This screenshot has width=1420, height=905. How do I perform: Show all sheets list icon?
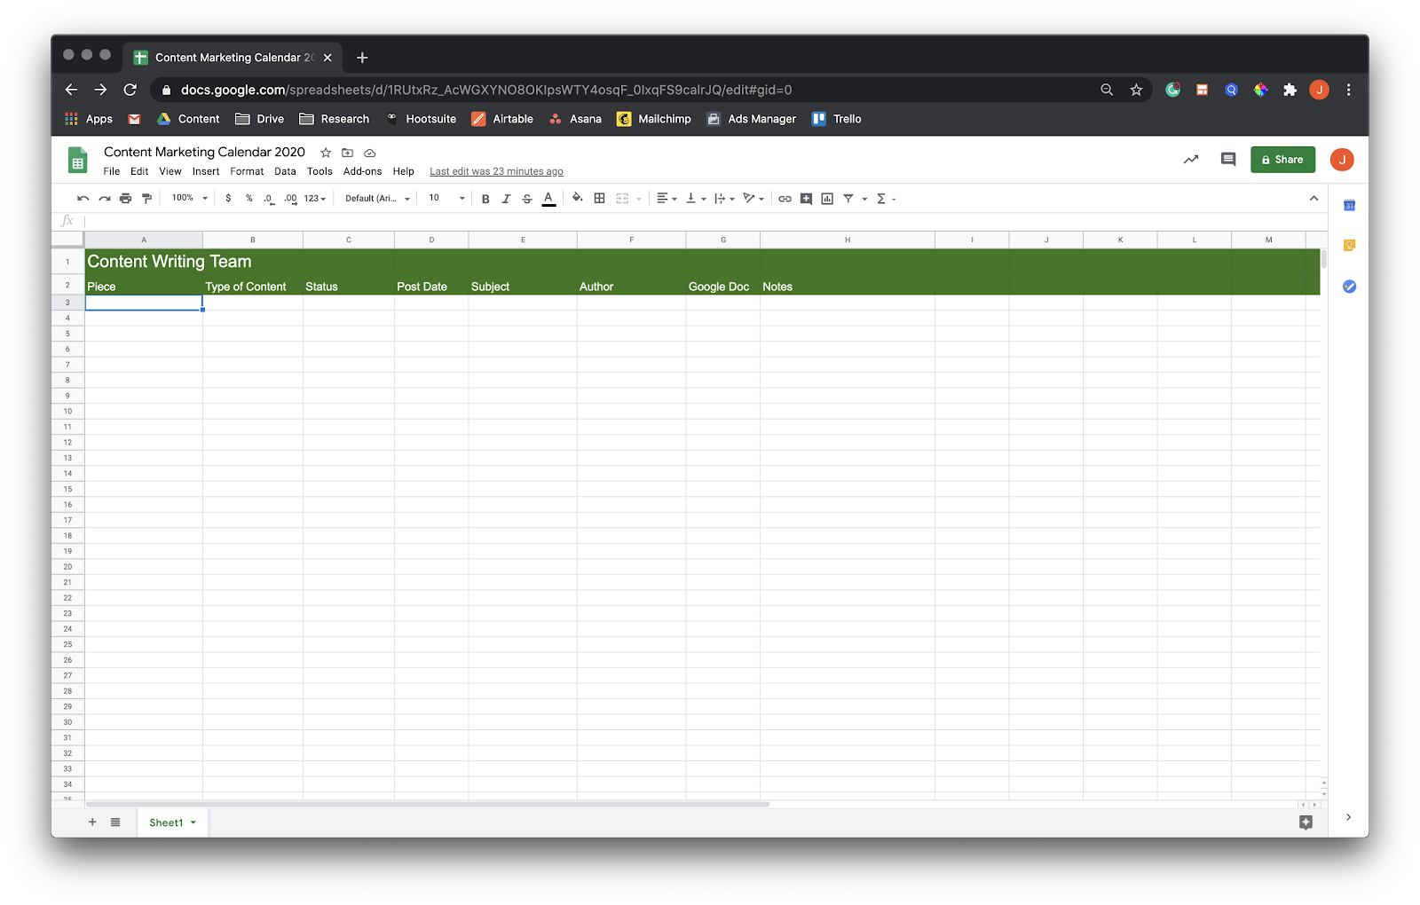click(x=115, y=822)
